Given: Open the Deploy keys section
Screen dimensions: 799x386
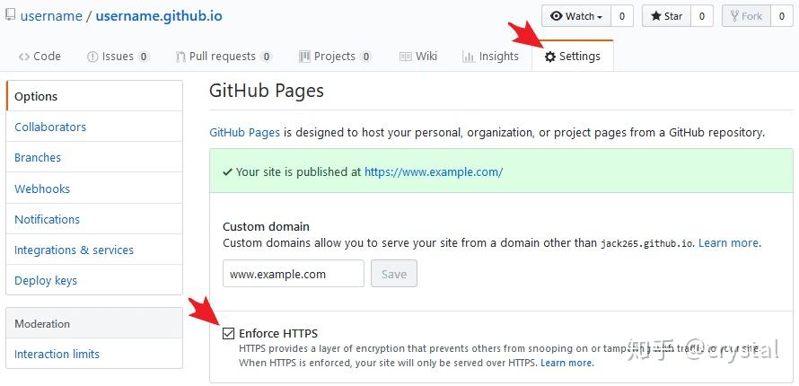Looking at the screenshot, I should coord(46,281).
